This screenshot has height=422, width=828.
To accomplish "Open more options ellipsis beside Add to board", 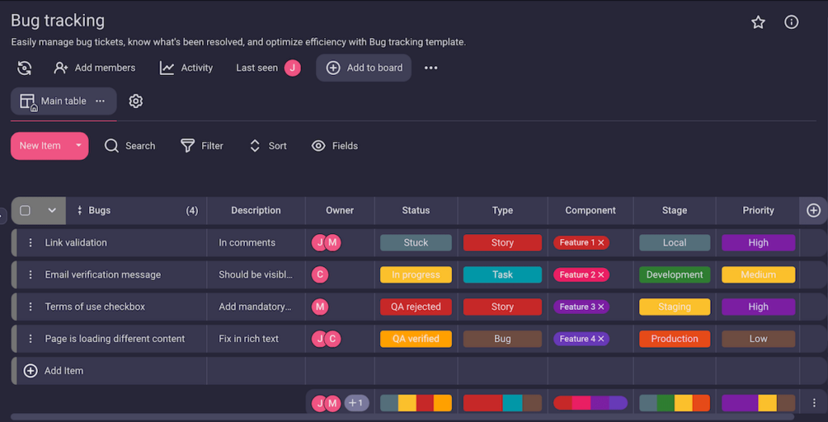I will tap(431, 68).
